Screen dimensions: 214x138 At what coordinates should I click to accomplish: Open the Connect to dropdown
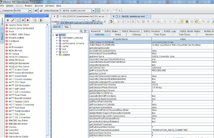click(x=30, y=11)
